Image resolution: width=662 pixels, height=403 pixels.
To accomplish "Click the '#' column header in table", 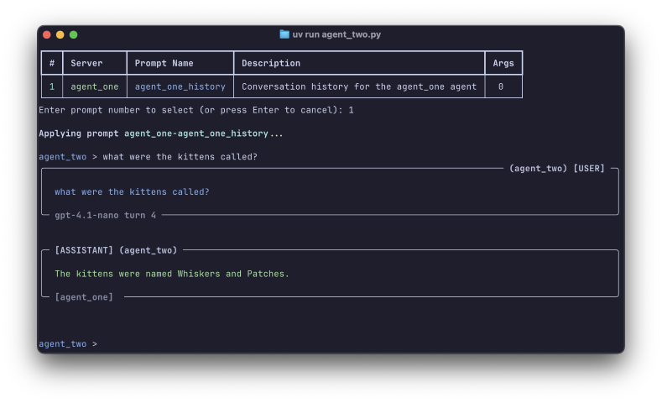I will (x=52, y=63).
